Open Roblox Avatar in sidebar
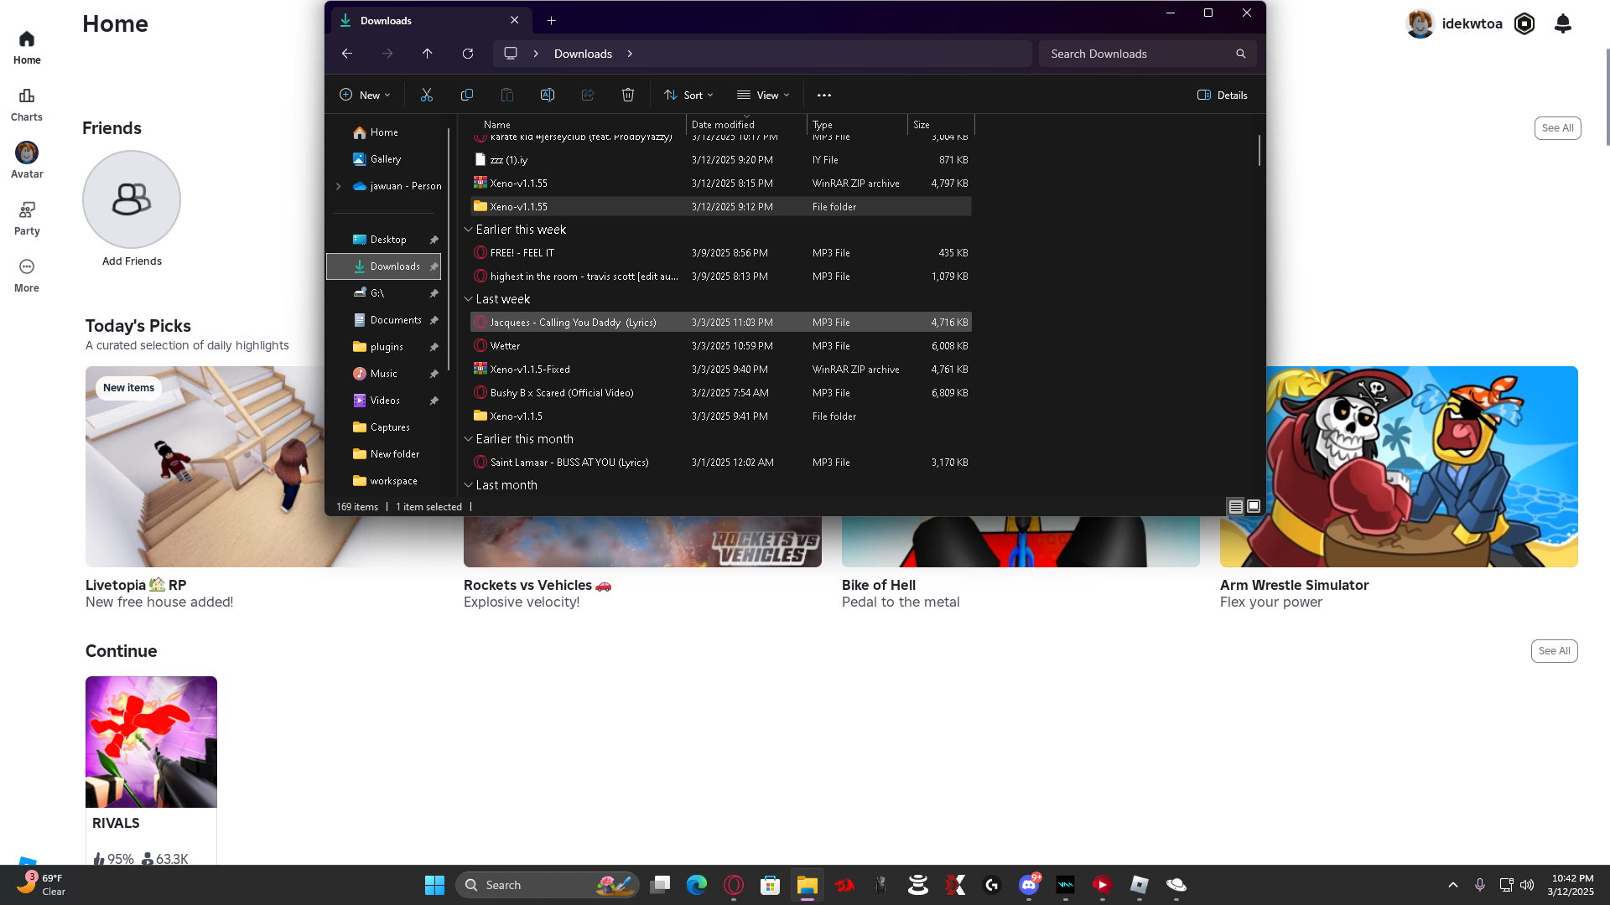 tap(27, 161)
